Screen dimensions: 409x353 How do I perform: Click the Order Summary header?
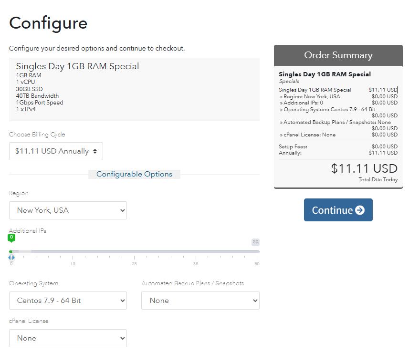338,55
